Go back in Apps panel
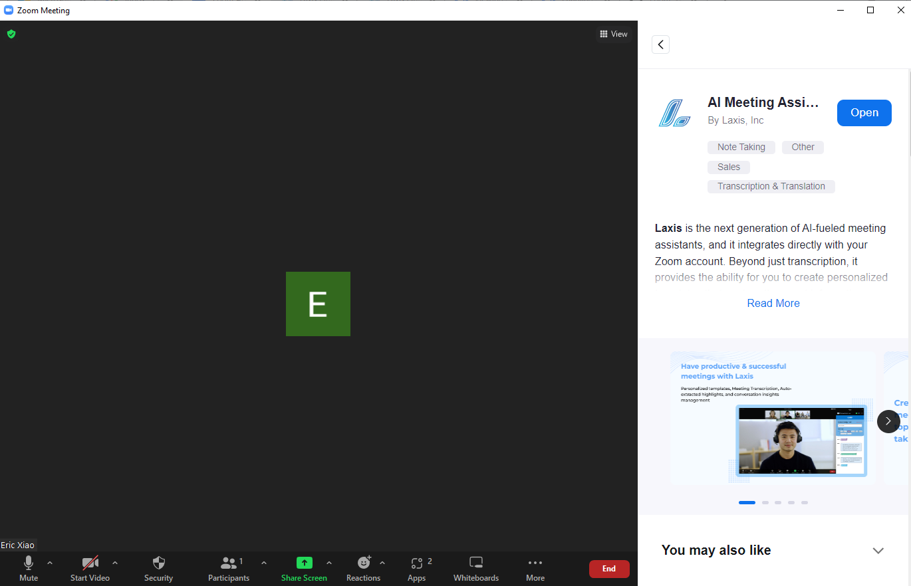911x586 pixels. click(660, 45)
